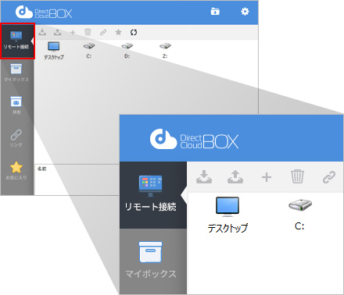Click the link icon in small window toolbar
The height and width of the screenshot is (295, 344).
(103, 32)
